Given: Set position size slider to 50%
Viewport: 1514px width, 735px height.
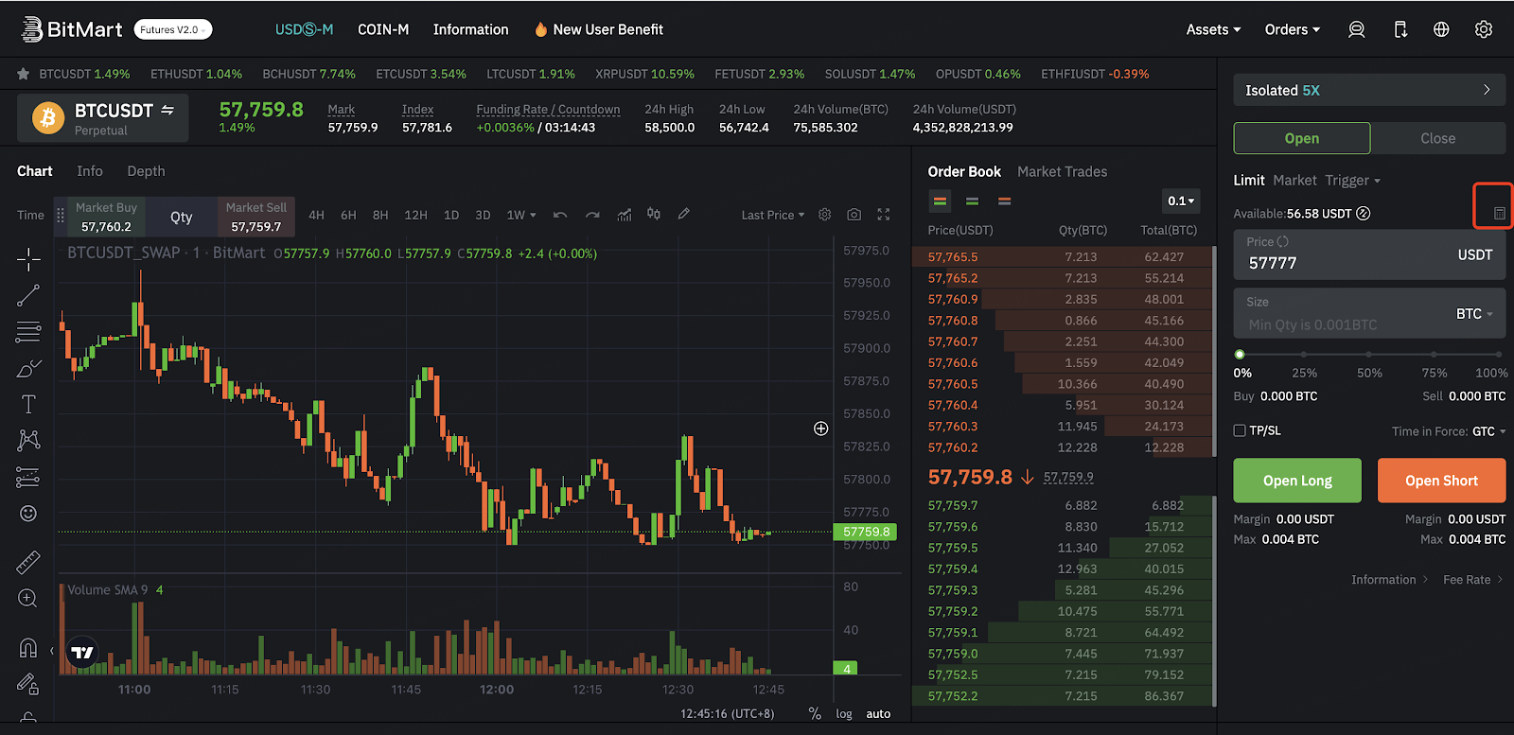Looking at the screenshot, I should [x=1369, y=355].
